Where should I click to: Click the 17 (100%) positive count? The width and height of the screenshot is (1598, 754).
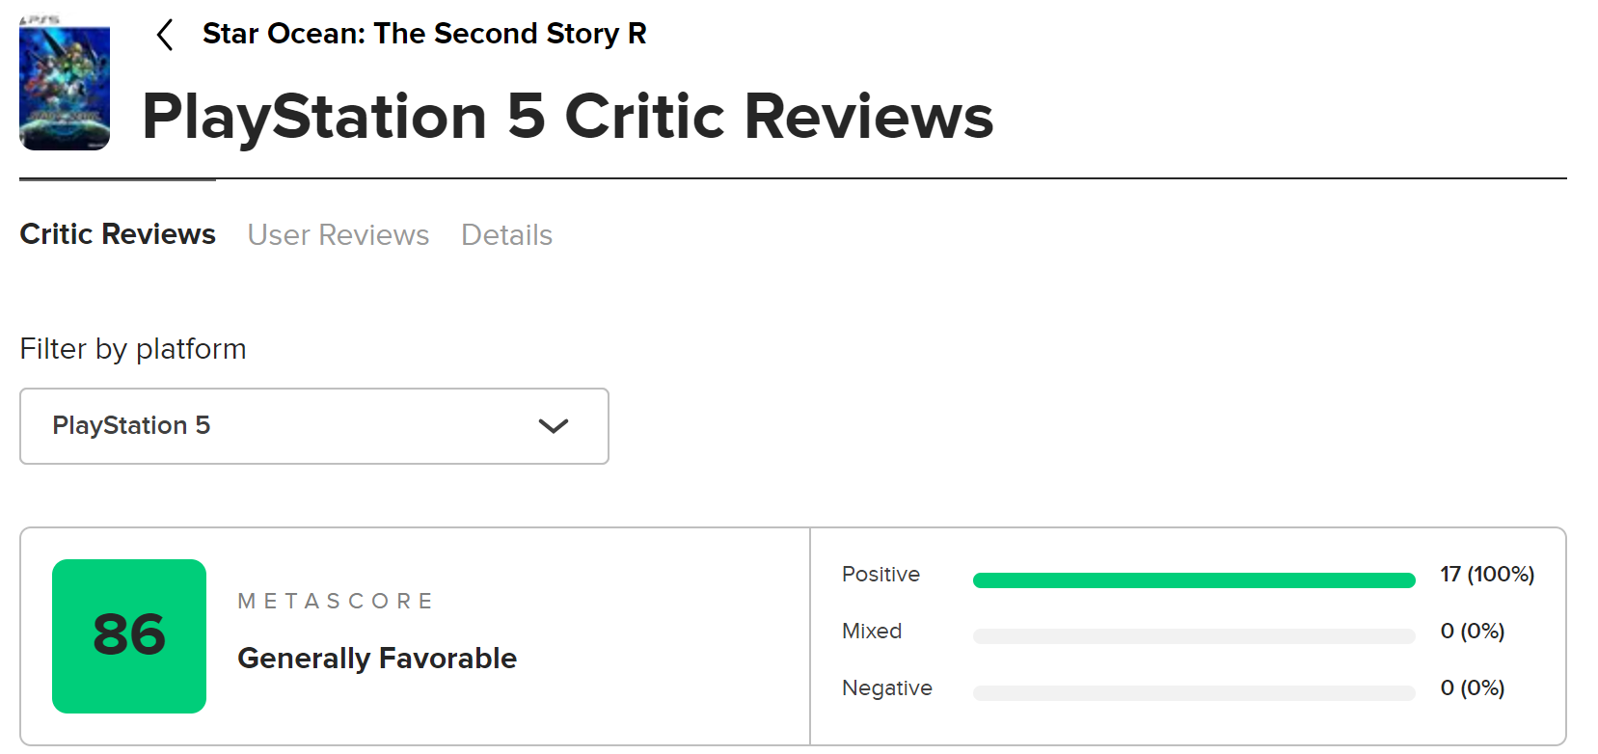[1487, 575]
